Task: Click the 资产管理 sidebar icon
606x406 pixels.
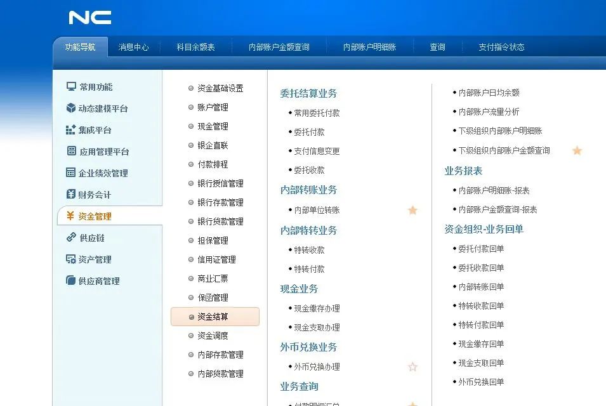Action: [71, 259]
